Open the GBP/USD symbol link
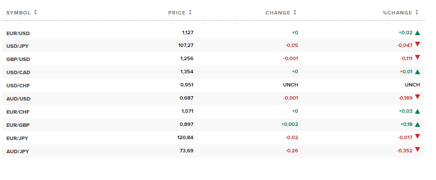This screenshot has height=180, width=436. (x=18, y=59)
